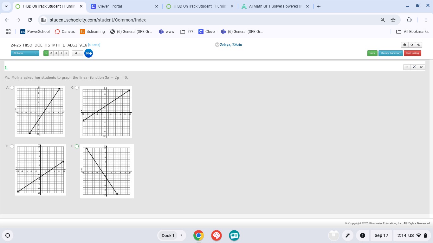
Task: Jump to item 3 in navigator
Action: (x=56, y=53)
